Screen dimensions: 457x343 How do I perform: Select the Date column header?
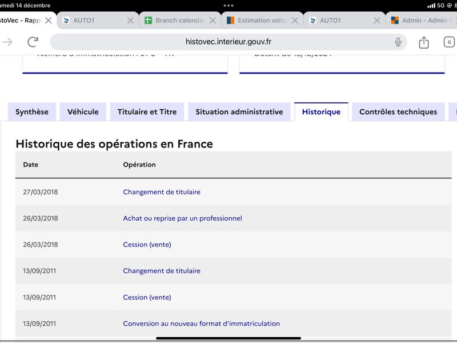[31, 165]
